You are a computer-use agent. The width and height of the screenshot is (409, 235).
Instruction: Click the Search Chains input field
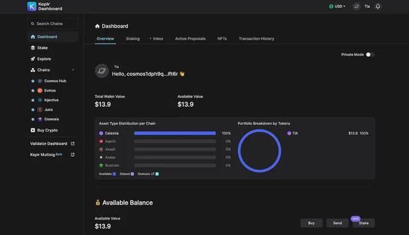pos(53,23)
